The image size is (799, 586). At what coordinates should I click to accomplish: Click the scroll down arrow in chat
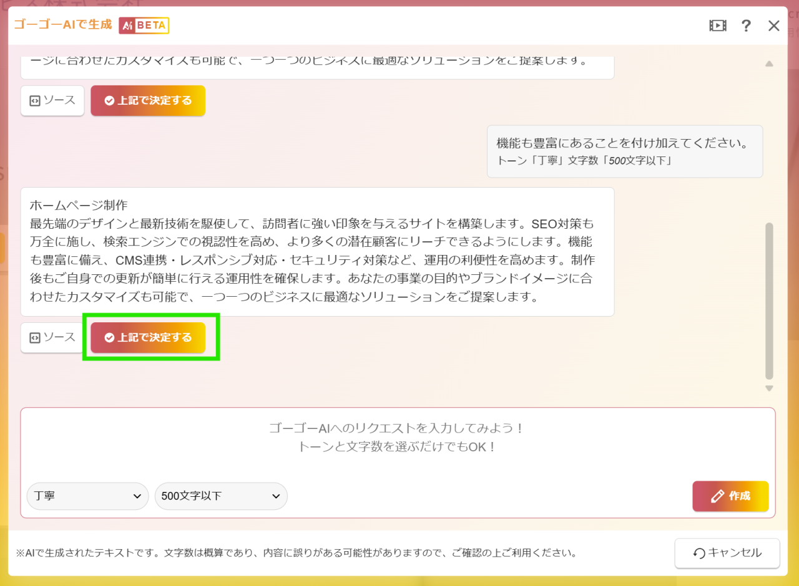pyautogui.click(x=769, y=388)
